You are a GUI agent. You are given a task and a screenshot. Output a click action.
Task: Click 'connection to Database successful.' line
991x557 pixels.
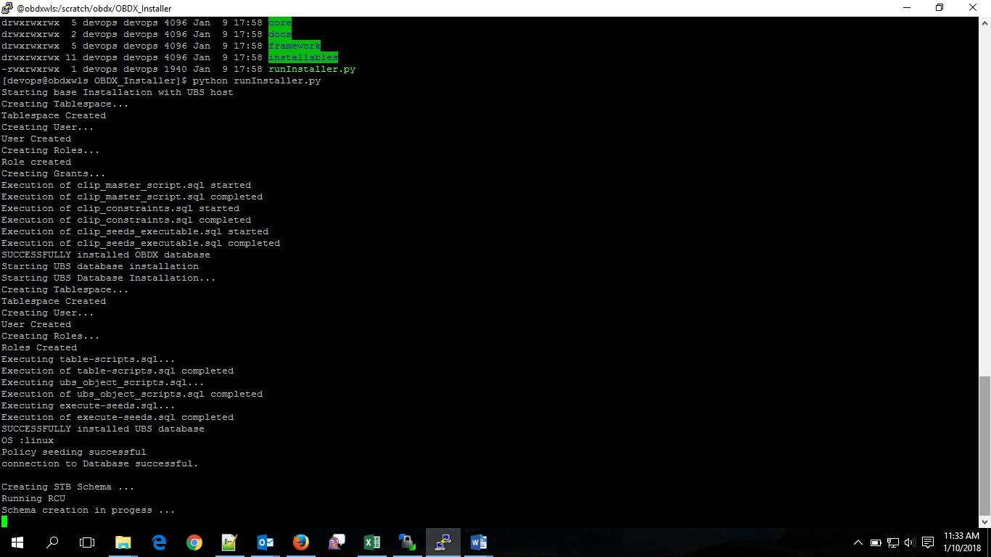(x=100, y=463)
